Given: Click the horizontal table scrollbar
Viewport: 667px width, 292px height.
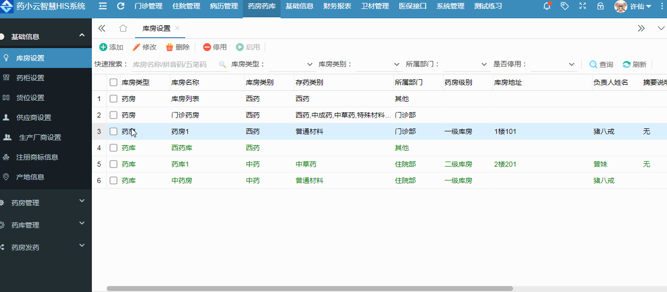Looking at the screenshot, I should pos(310,288).
